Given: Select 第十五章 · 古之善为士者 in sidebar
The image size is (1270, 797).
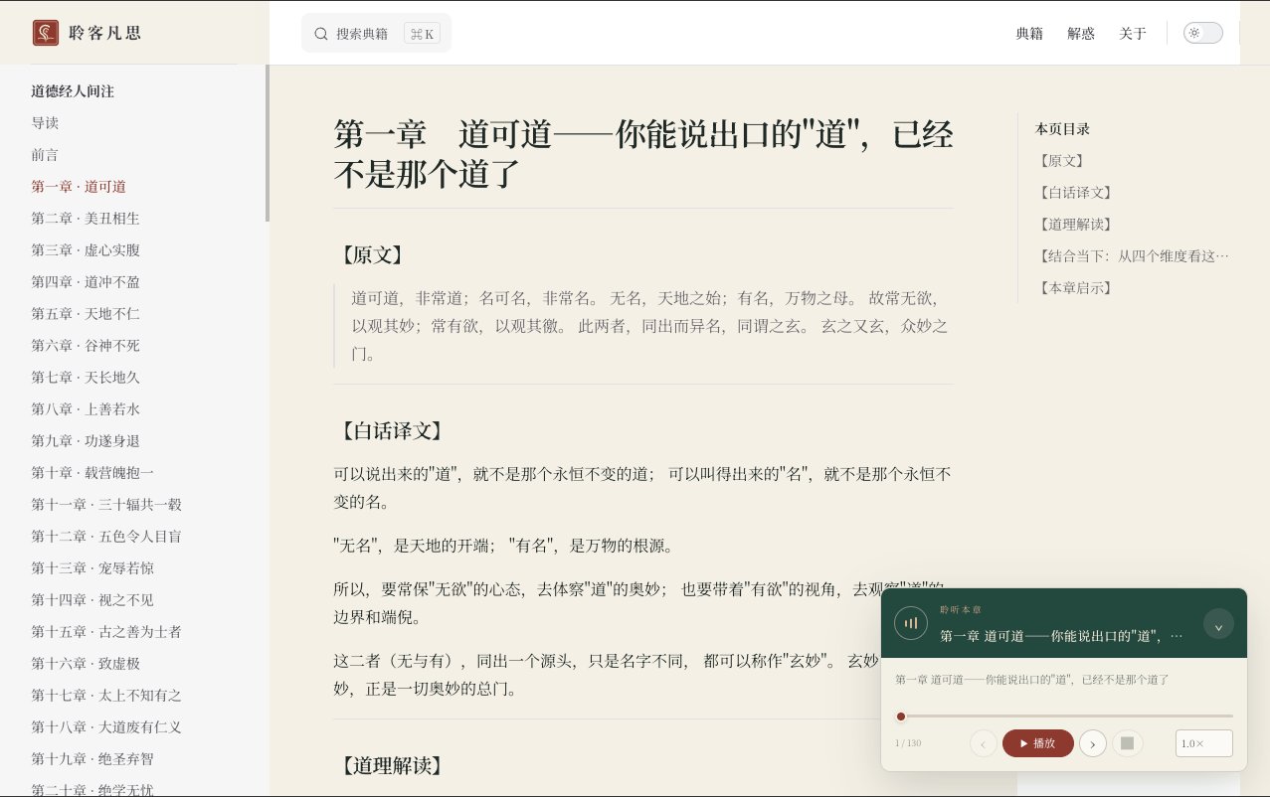Looking at the screenshot, I should pyautogui.click(x=106, y=632).
